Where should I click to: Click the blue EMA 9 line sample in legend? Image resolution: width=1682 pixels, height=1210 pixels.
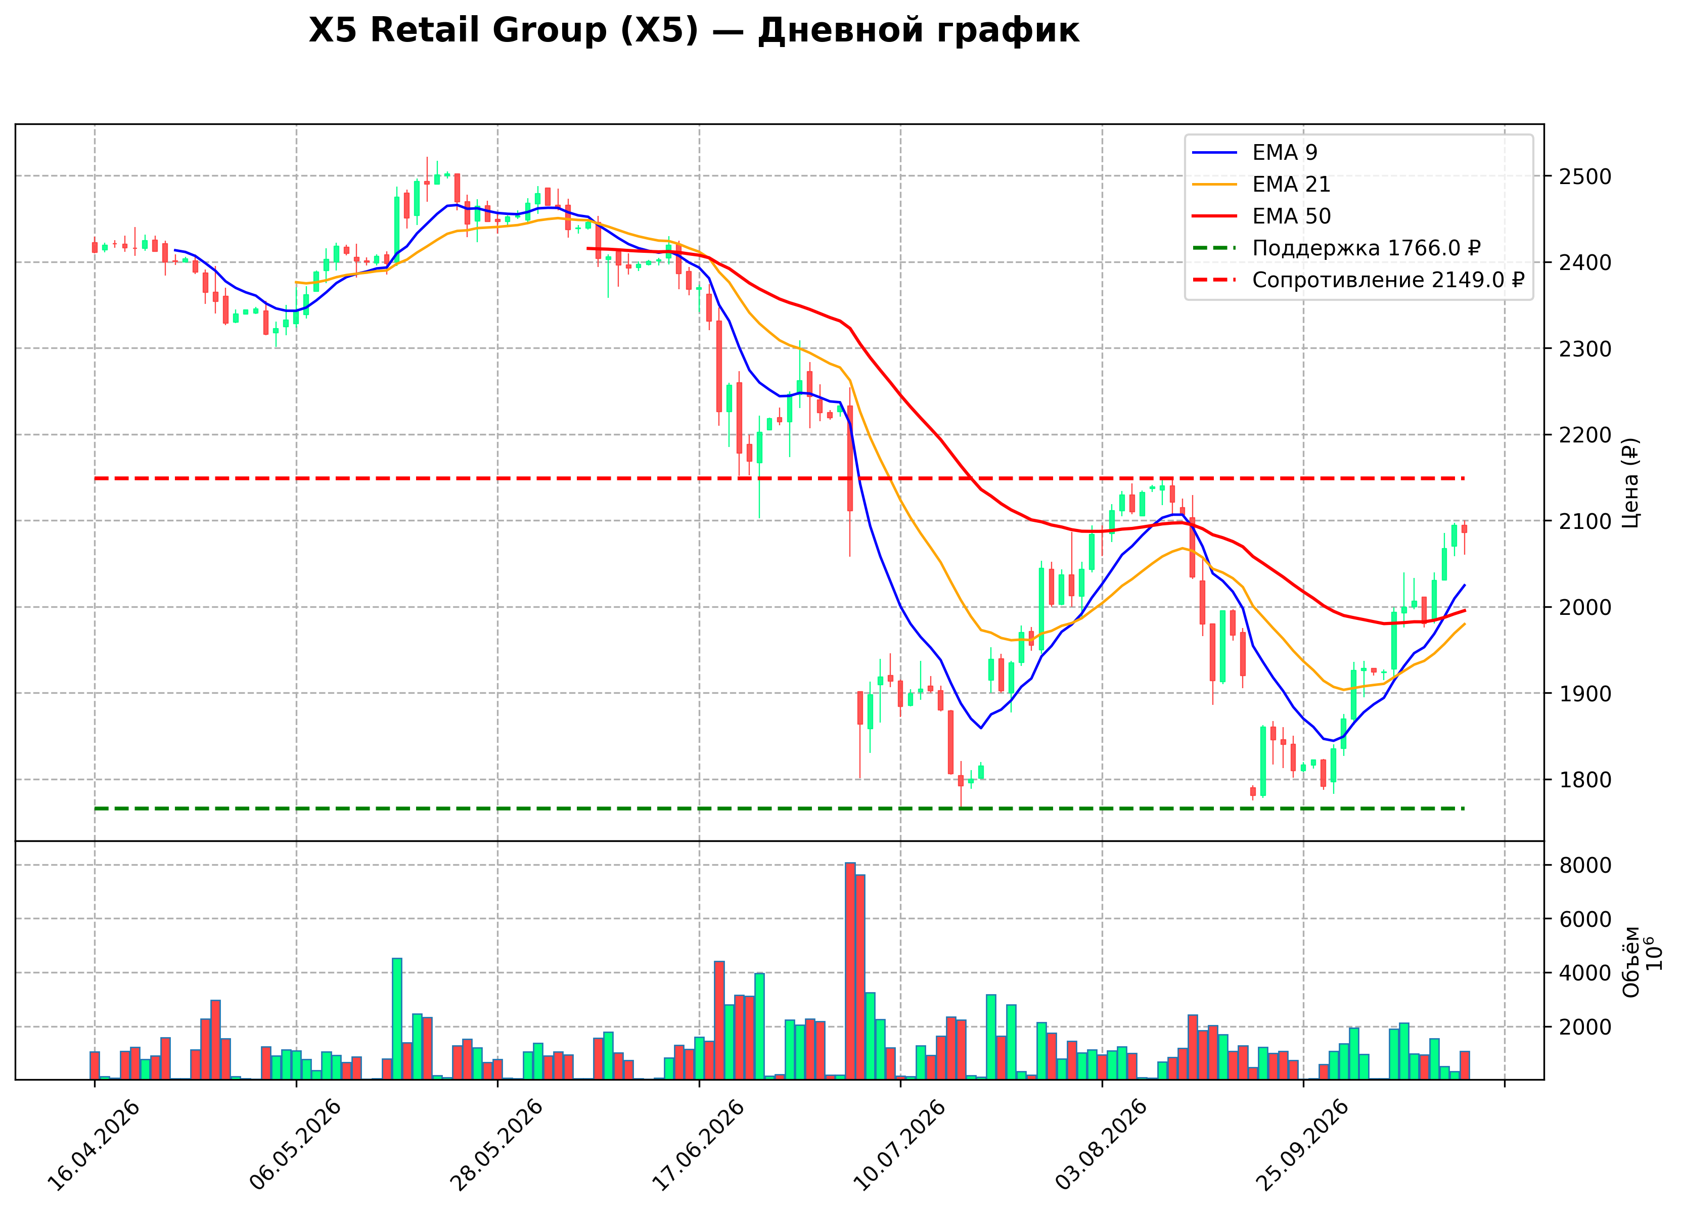1215,153
